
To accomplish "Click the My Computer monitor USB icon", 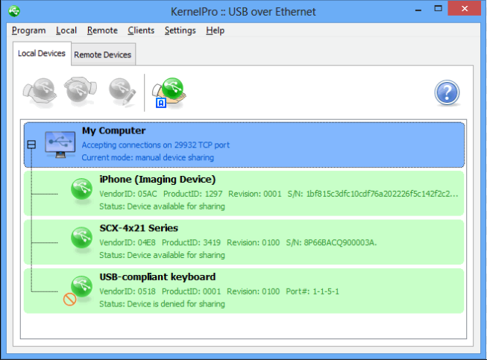I will point(60,145).
